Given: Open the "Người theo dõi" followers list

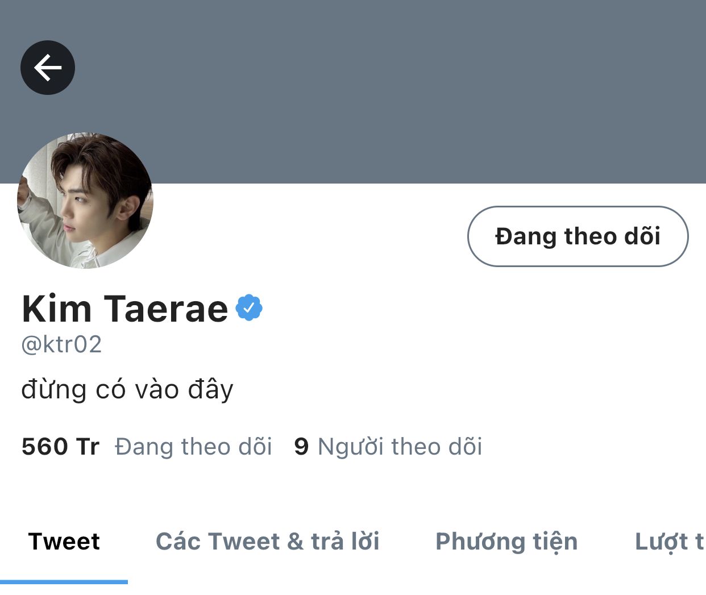Looking at the screenshot, I should click(400, 447).
